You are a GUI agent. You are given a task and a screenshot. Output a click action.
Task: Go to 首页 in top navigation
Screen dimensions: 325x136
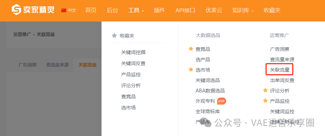click(x=91, y=10)
